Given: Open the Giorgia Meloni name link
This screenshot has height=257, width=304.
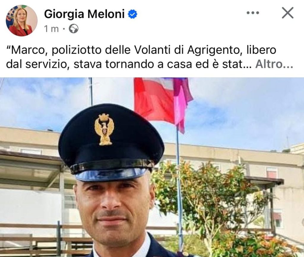Looking at the screenshot, I should coord(84,14).
